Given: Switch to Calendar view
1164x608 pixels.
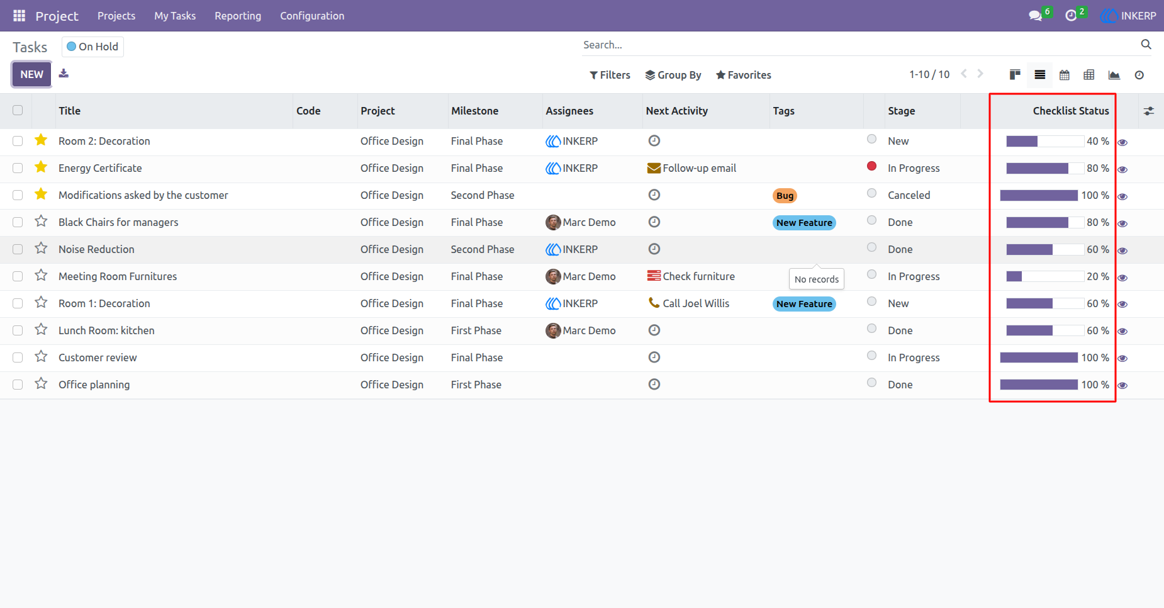Looking at the screenshot, I should click(x=1065, y=75).
